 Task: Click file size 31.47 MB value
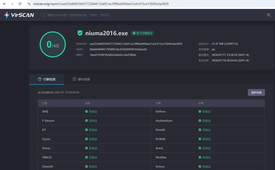[x=225, y=44]
